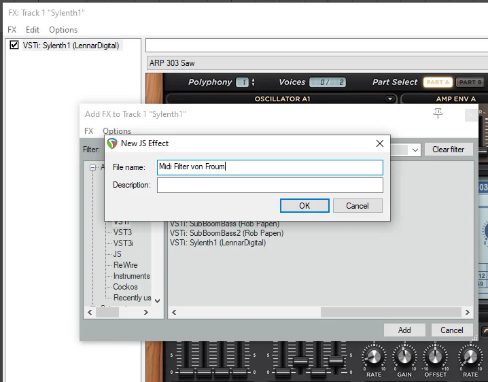The image size is (488, 382).
Task: Click the File name input field
Action: coord(270,167)
